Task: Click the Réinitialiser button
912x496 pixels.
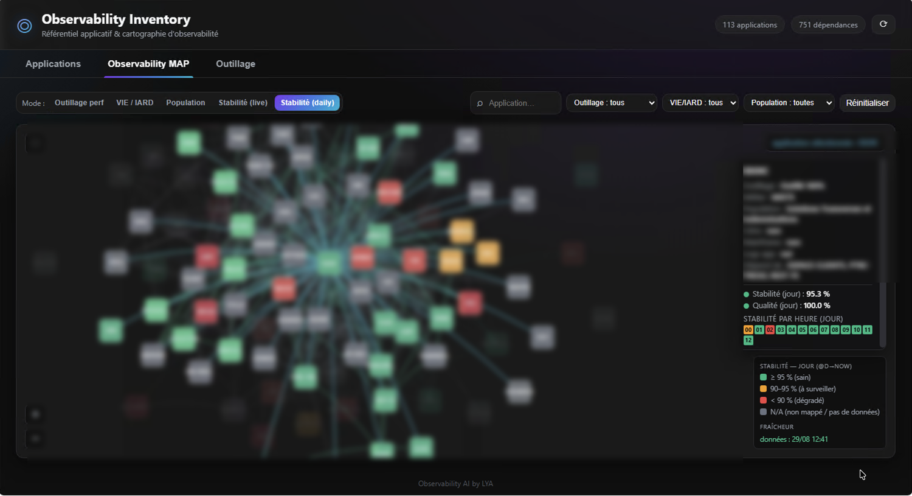Action: [867, 103]
